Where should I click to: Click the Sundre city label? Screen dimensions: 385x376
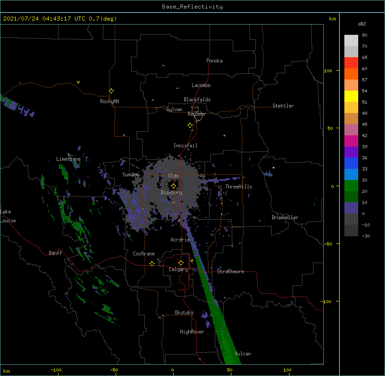point(130,175)
